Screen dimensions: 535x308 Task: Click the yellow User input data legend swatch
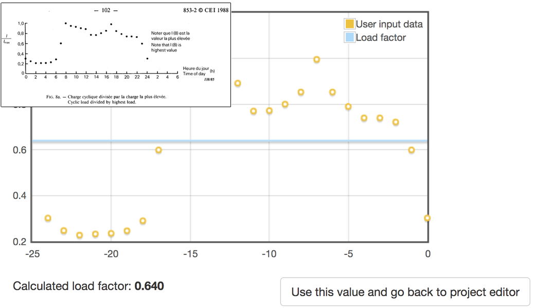pyautogui.click(x=350, y=24)
